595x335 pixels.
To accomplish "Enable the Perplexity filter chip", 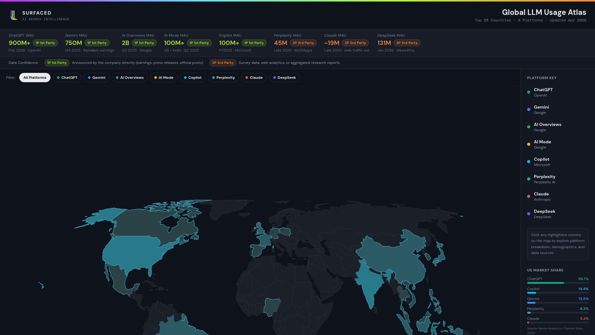I will pyautogui.click(x=223, y=77).
